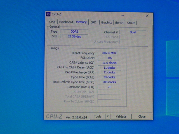Click the FSB:DRAM label
Image resolution: width=179 pixels, height=134 pixels.
coord(88,58)
